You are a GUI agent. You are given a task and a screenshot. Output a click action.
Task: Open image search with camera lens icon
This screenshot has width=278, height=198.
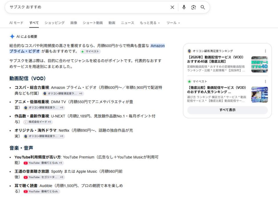193,7
